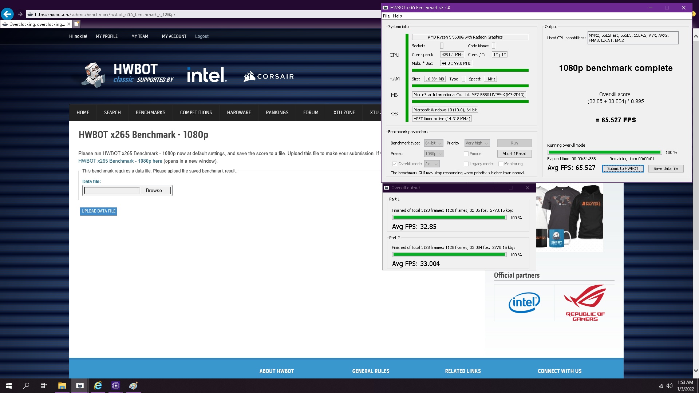Screen dimensions: 699x393
Task: Click the volume tray icon
Action: tap(669, 386)
